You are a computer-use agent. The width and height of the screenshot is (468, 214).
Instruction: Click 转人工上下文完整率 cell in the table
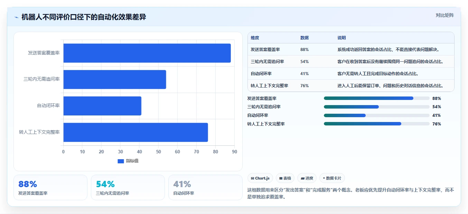point(270,86)
